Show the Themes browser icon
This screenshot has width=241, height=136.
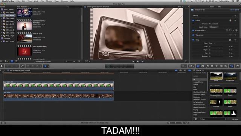point(226,66)
